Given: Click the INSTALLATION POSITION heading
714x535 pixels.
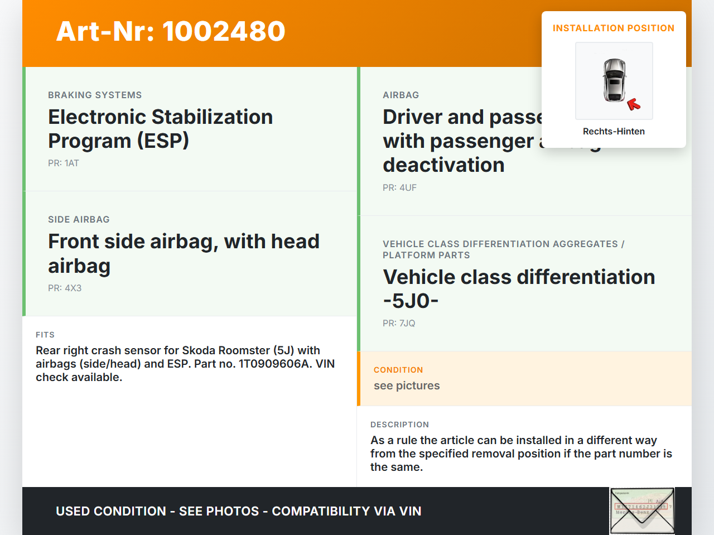Looking at the screenshot, I should pyautogui.click(x=613, y=28).
